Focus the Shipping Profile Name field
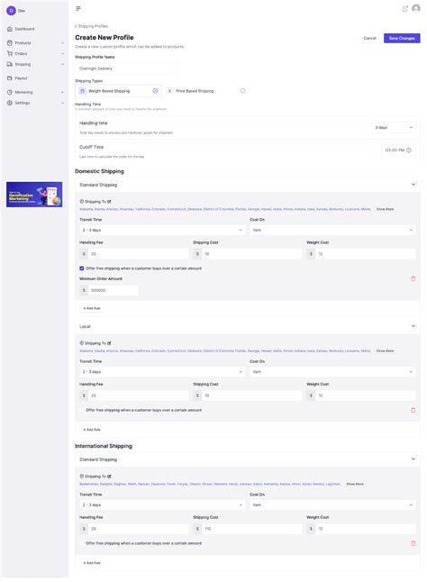 pos(126,68)
